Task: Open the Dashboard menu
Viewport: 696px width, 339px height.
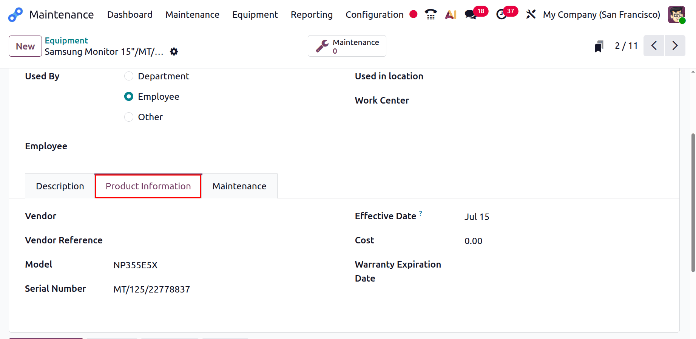Action: (x=130, y=14)
